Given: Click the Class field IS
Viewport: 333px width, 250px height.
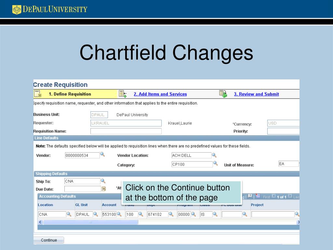Looking at the screenshot, I should [206, 214].
